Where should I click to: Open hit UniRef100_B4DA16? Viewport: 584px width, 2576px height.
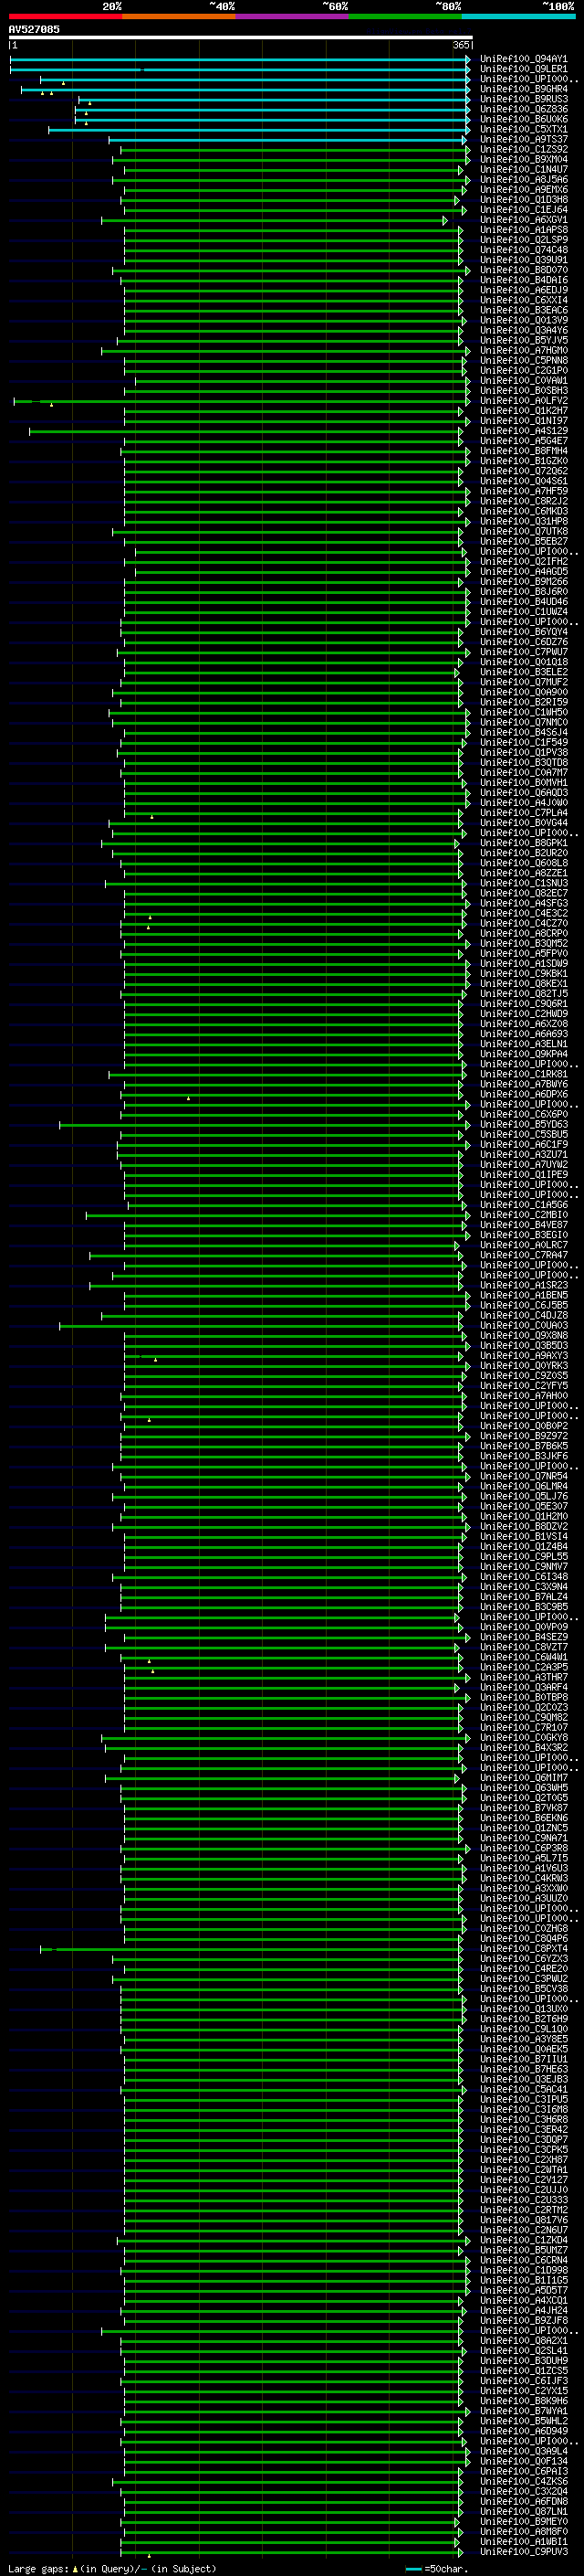coord(524,280)
